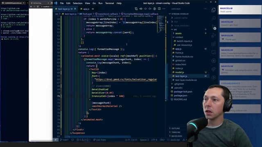Open twitch-inputs.js in explorer
Image resolution: width=262 pixels, height=147 pixels.
[x=184, y=41]
